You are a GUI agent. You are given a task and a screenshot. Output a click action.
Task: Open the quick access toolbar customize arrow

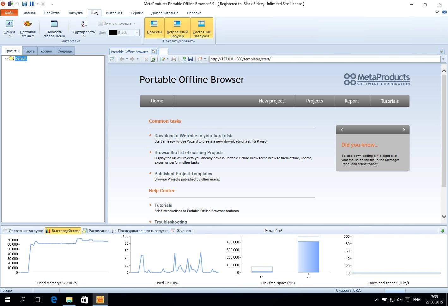click(x=52, y=4)
